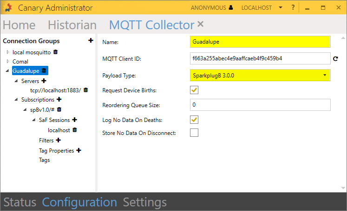Add a new tag property
This screenshot has height=211, width=347.
coord(79,150)
